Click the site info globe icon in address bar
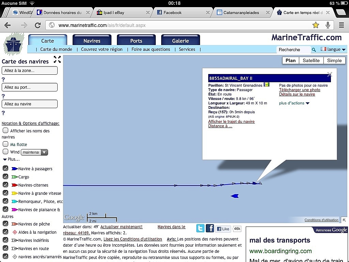349x262 pixels. [x=52, y=25]
